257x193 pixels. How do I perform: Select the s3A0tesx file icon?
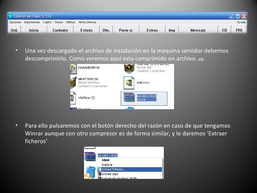pyautogui.click(x=129, y=83)
